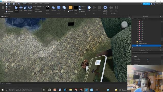Click the Duplicate button
Viewport: 163px width, 92px height.
[9, 11]
